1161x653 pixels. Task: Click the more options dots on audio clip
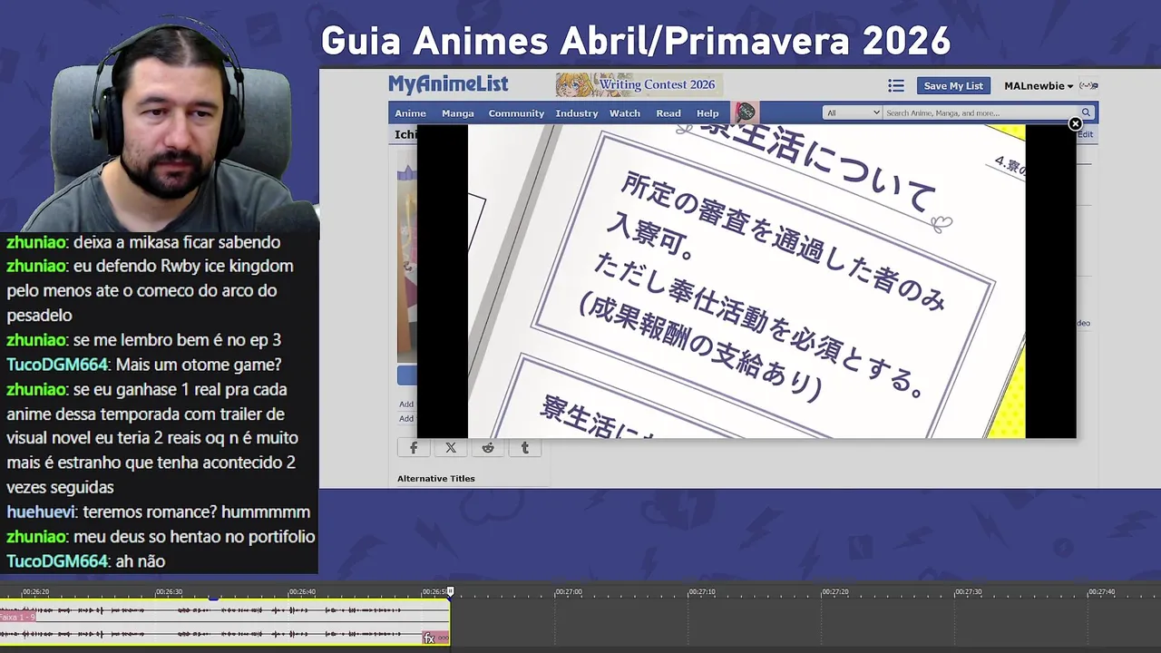[x=443, y=638]
